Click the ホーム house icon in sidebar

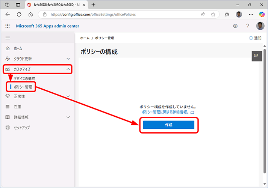coord(8,48)
